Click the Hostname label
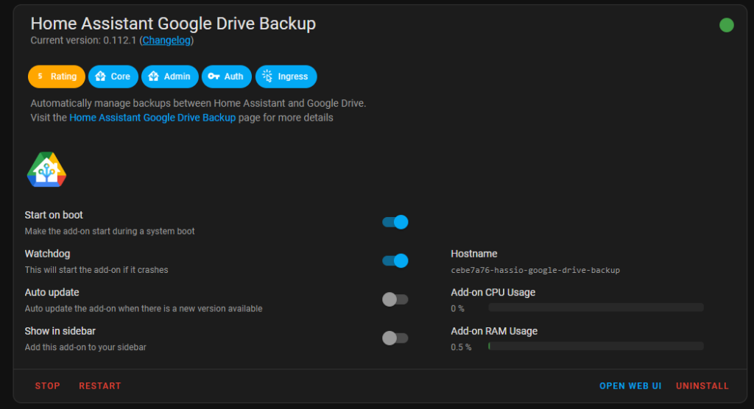754x409 pixels. (474, 254)
